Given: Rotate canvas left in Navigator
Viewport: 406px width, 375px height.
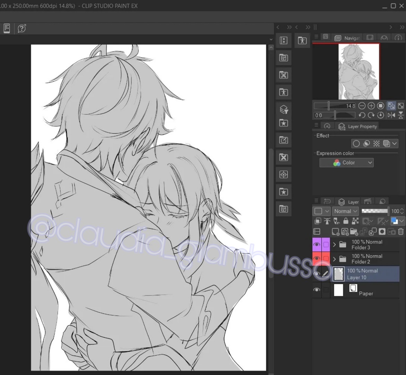Looking at the screenshot, I should coord(362,115).
